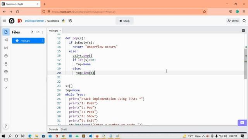Create a new folder in Files
The image size is (248, 139).
38,32
